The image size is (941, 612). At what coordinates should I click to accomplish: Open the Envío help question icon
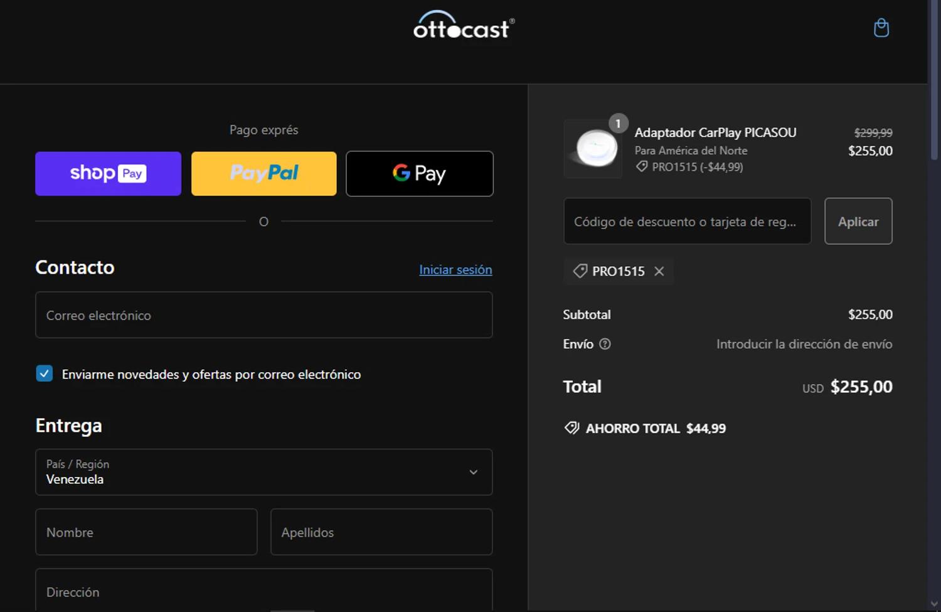[605, 344]
